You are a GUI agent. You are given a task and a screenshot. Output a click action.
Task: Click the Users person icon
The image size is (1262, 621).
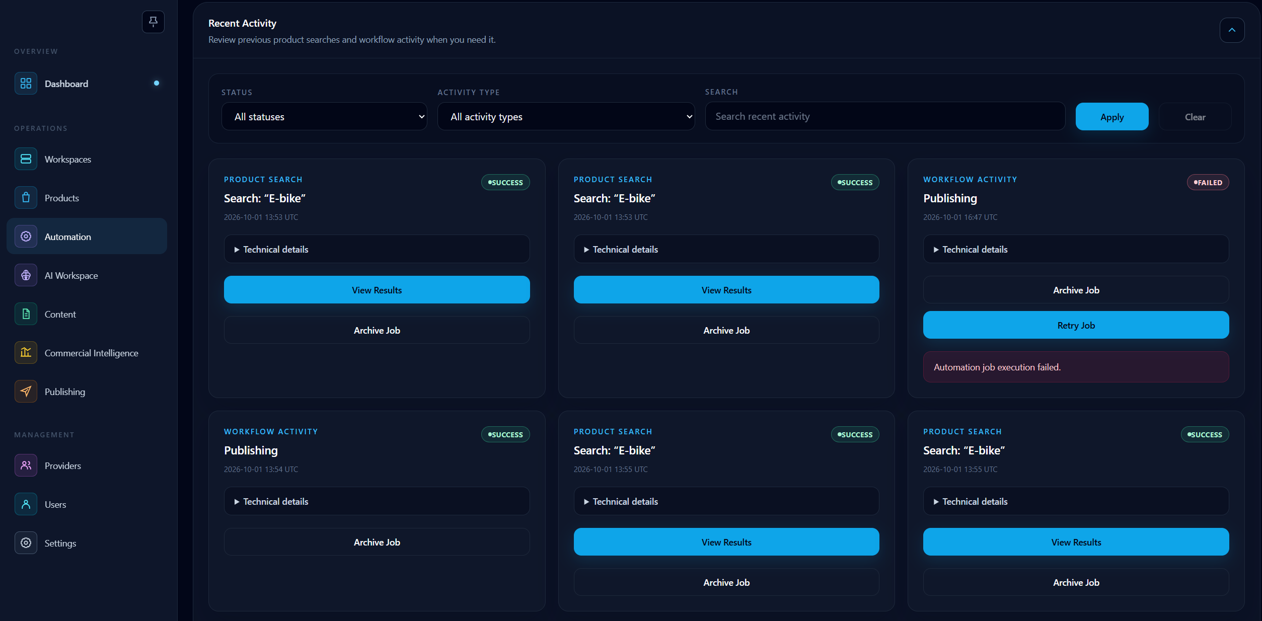coord(26,504)
